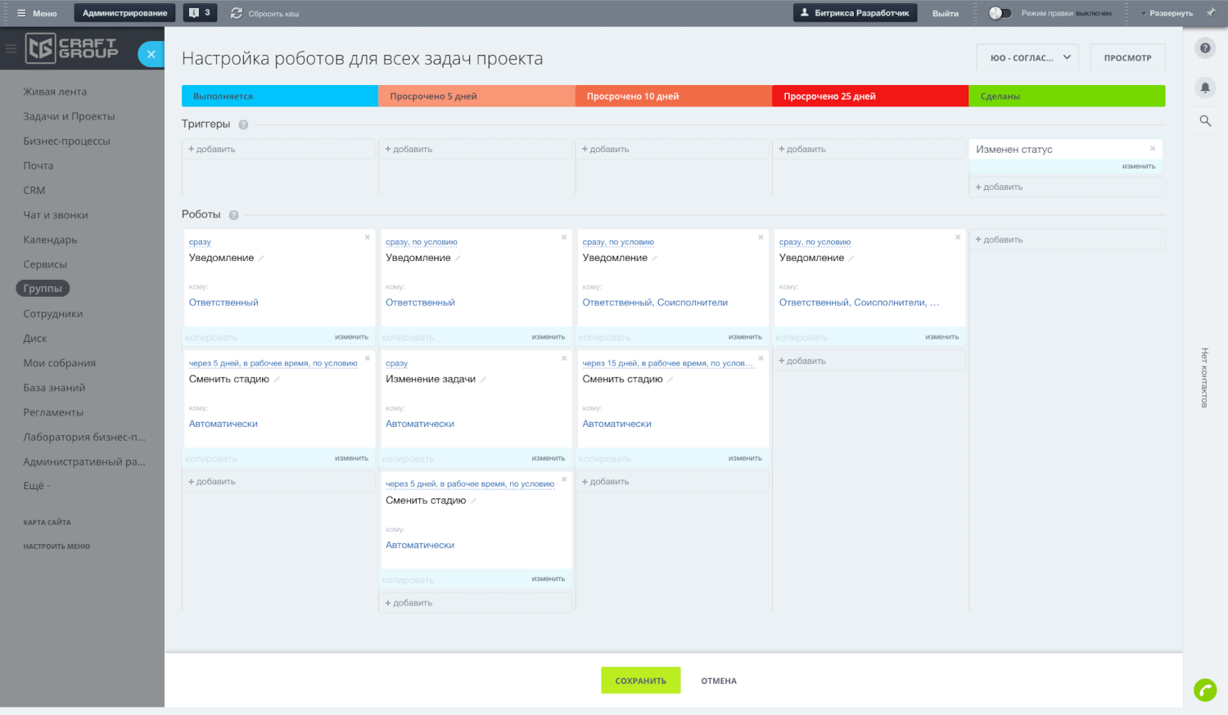This screenshot has height=715, width=1228.
Task: Open the Меню hamburger menu
Action: click(x=37, y=13)
